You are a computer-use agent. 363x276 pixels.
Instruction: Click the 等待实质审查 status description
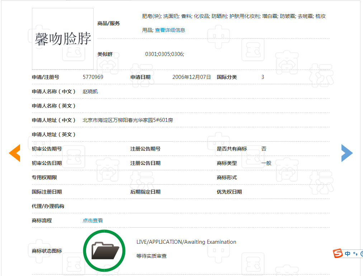151,256
